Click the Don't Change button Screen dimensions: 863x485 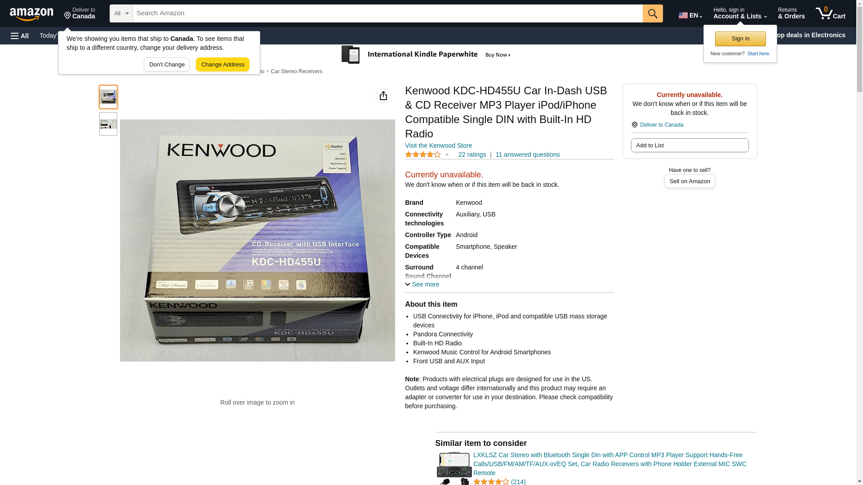[x=167, y=65]
